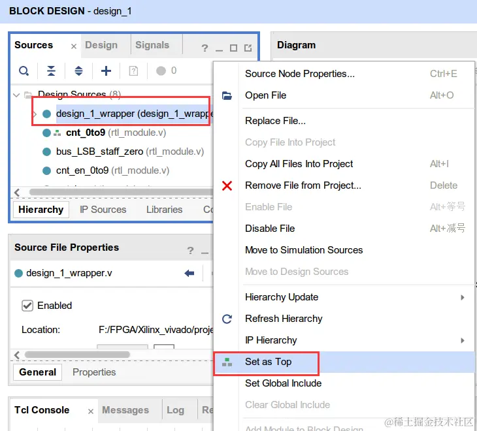Click the blue back arrow in Source File Properties
Image resolution: width=477 pixels, height=431 pixels.
tap(189, 273)
